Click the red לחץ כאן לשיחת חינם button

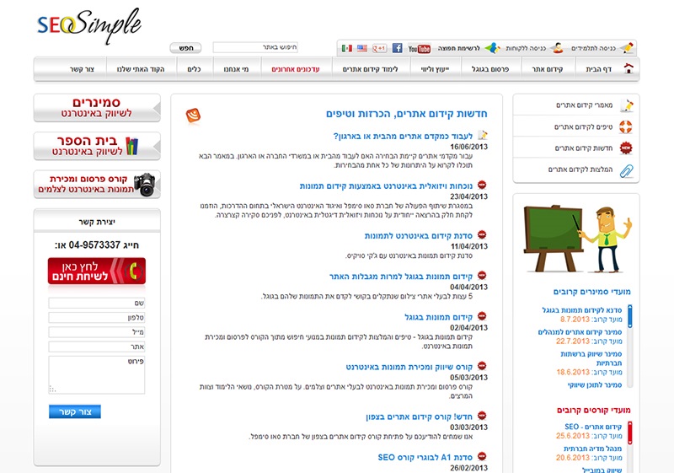(97, 271)
